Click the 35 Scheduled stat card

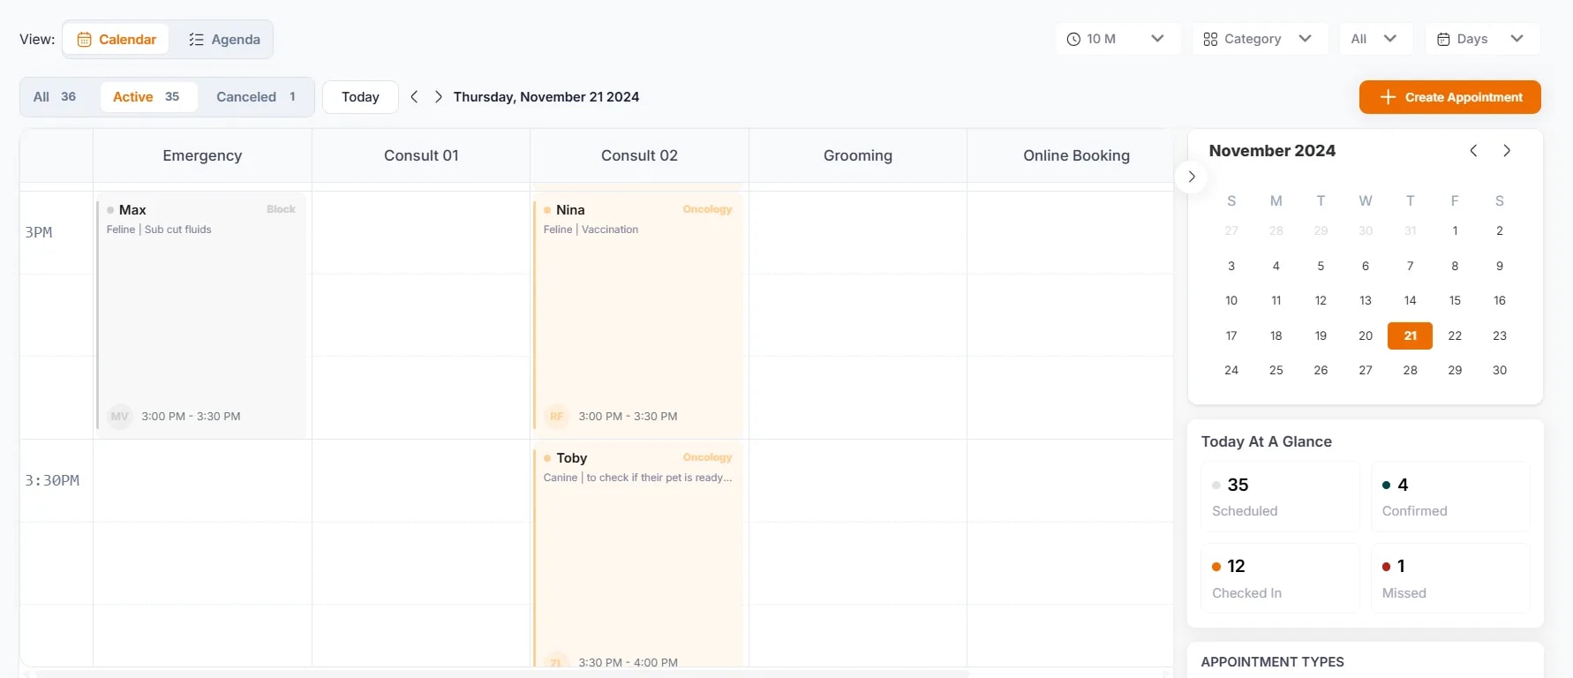[1280, 496]
